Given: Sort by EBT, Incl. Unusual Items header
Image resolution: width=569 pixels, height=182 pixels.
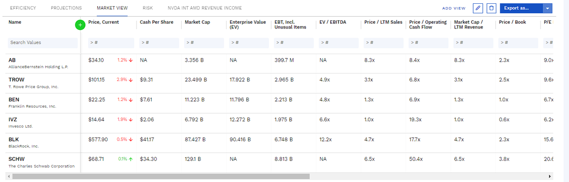Looking at the screenshot, I should coord(290,25).
